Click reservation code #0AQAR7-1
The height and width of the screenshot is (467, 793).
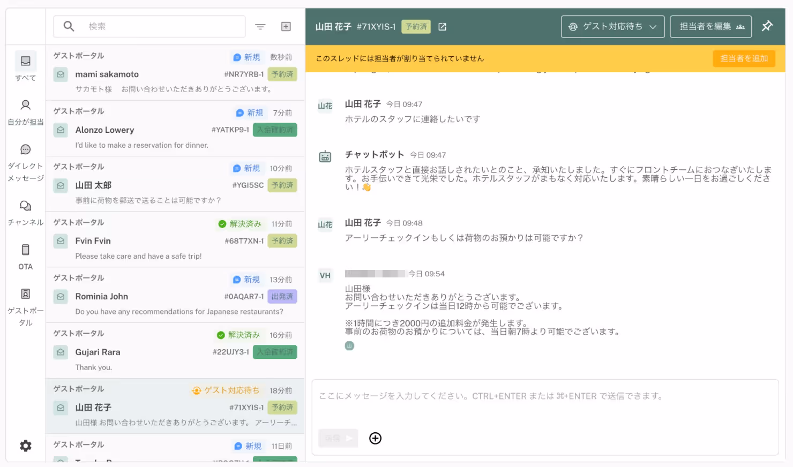(x=244, y=296)
